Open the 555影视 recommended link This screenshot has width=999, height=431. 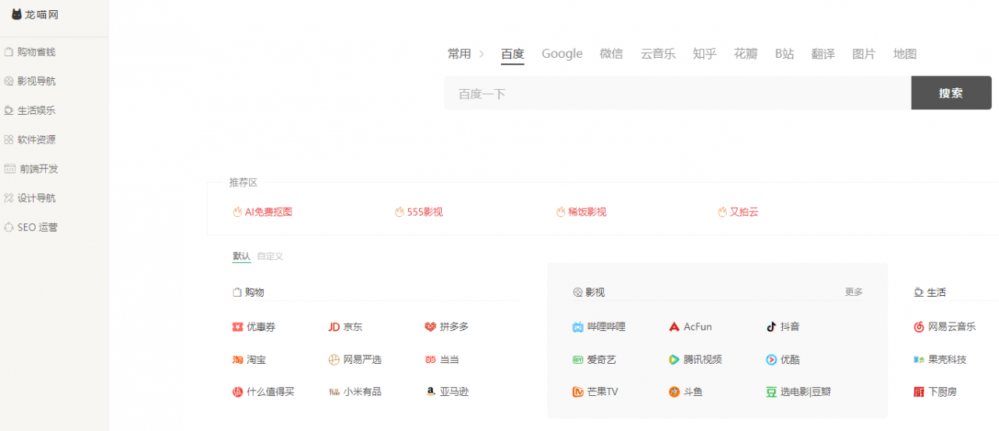[418, 212]
